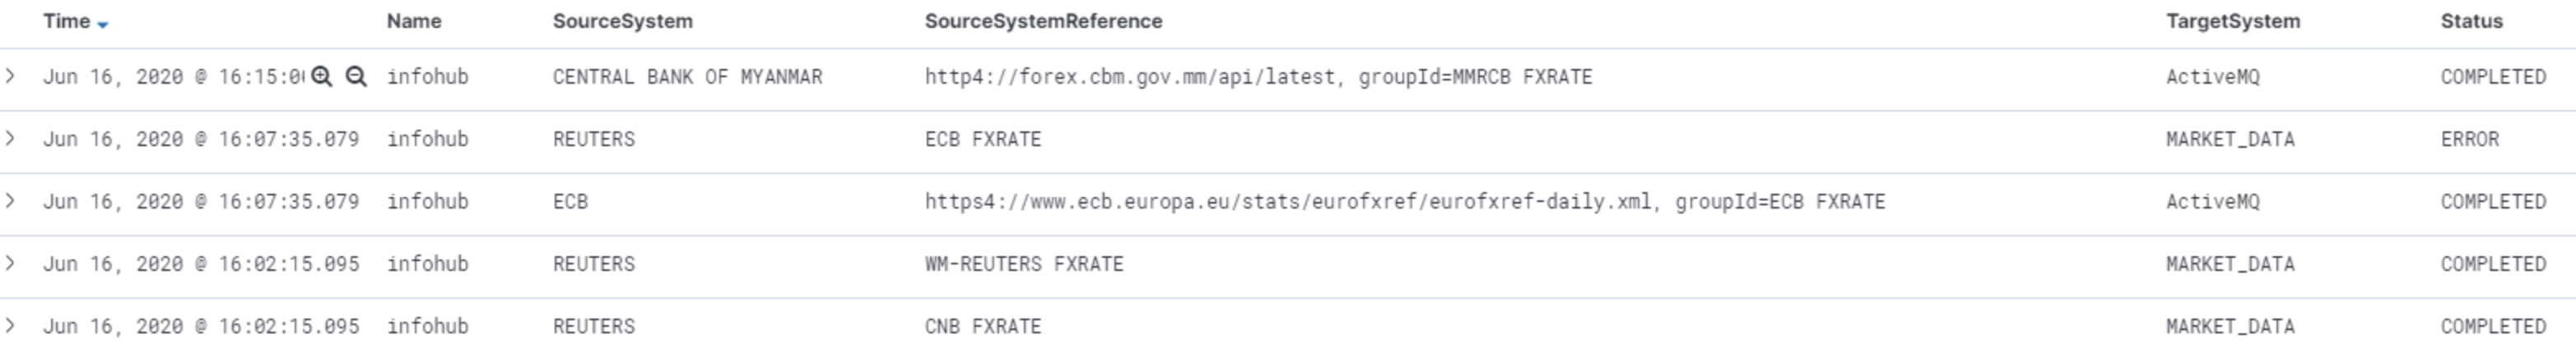The width and height of the screenshot is (2576, 358).
Task: Click the Time column header label
Action: (66, 21)
